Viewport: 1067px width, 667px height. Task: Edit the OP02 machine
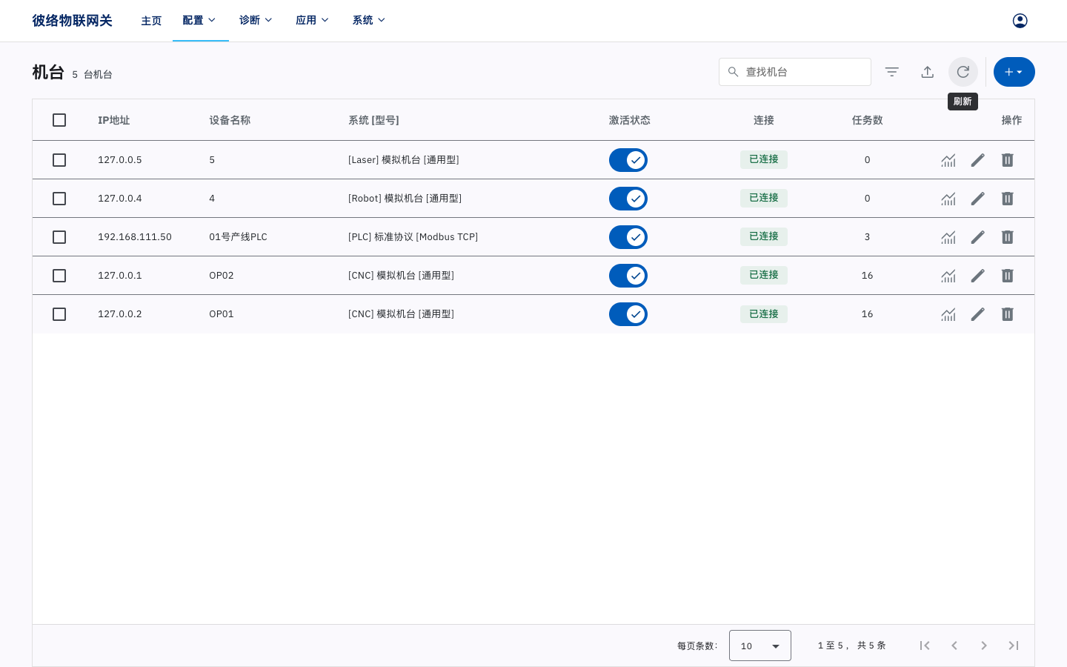click(978, 276)
